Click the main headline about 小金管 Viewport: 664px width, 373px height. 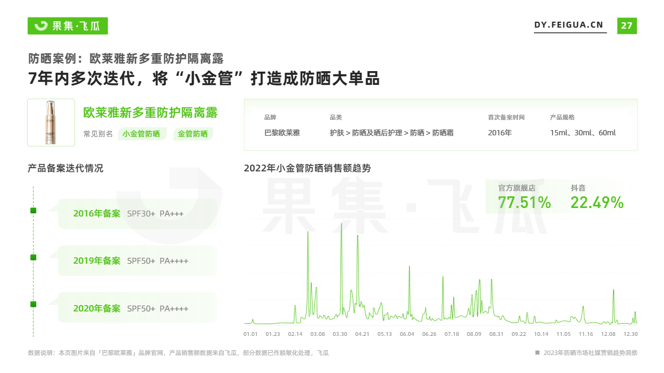(203, 79)
